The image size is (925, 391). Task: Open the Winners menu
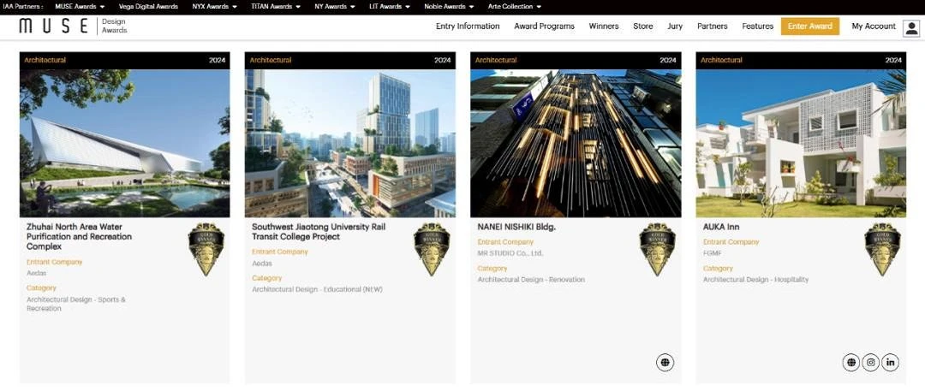(604, 26)
